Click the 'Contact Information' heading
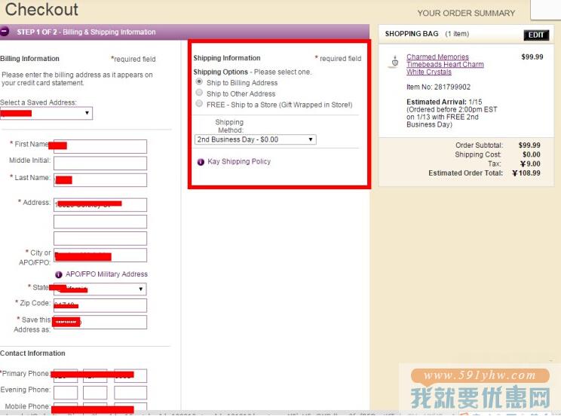Image resolution: width=561 pixels, height=416 pixels. click(32, 353)
